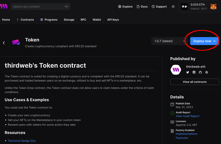Click the thirdweb.eth publisher avatar
Screen dimensions: 221x144
pyautogui.click(x=176, y=70)
